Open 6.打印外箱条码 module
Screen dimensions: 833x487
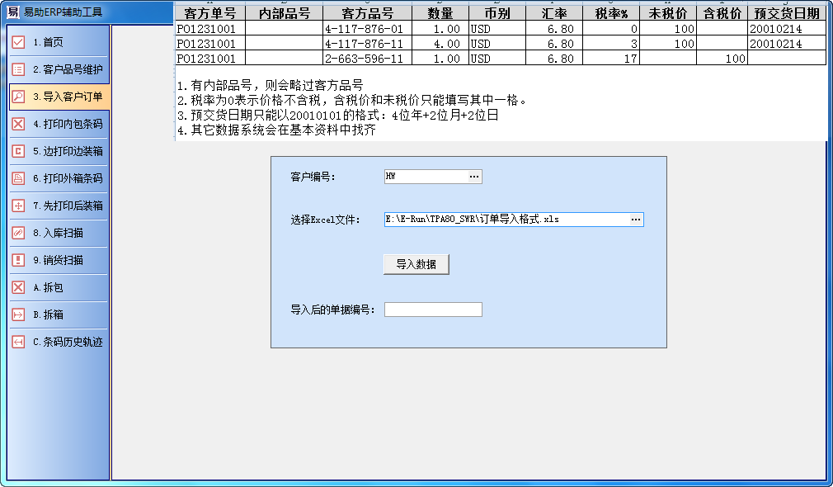[59, 178]
